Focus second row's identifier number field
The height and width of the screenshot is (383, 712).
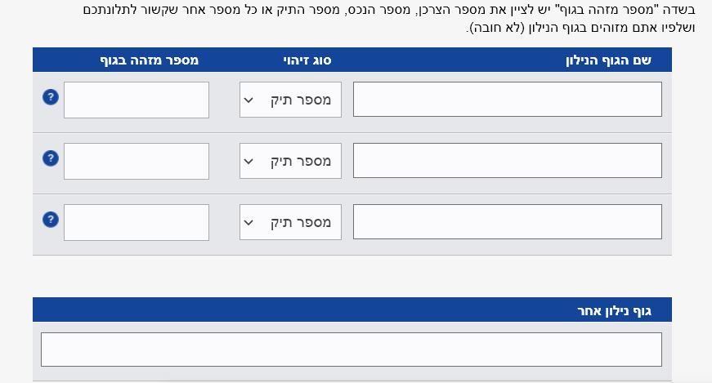[x=137, y=161]
